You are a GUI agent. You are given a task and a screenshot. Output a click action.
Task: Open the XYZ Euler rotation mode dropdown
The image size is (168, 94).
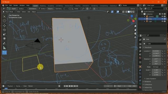(x=156, y=67)
